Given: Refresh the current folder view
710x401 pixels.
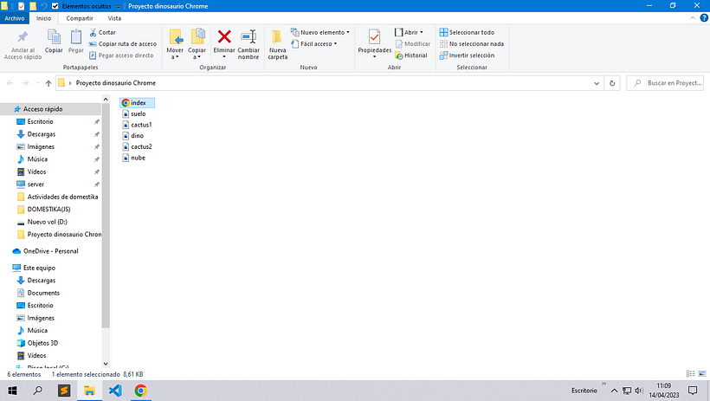Looking at the screenshot, I should 612,83.
